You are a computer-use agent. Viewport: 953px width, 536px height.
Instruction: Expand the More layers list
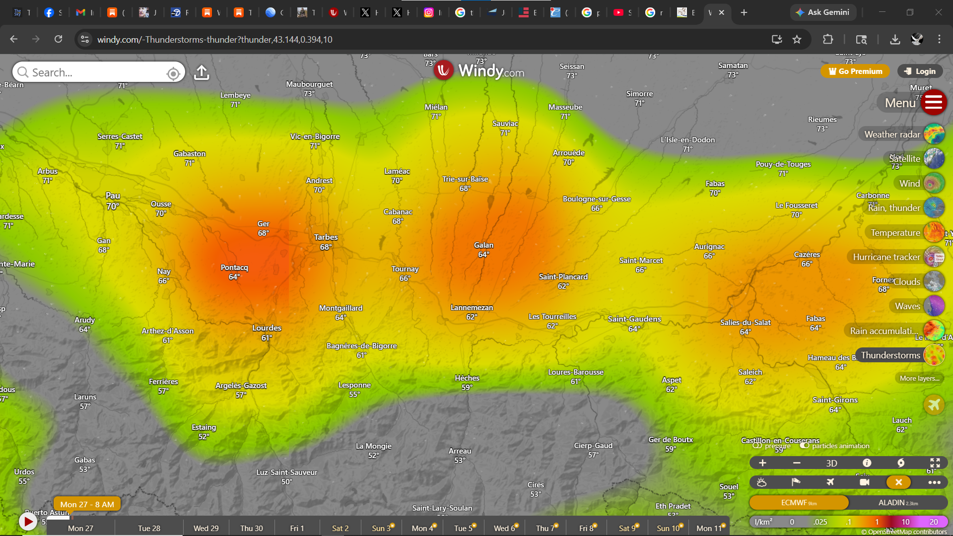click(919, 378)
